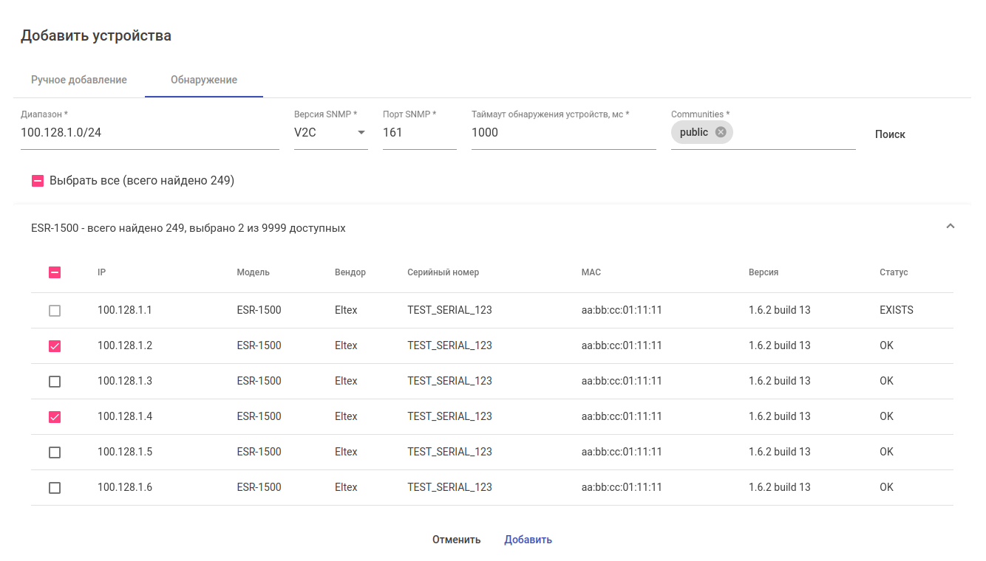986x561 pixels.
Task: Tick the checkbox for device 100.128.1.6
Action: [55, 488]
